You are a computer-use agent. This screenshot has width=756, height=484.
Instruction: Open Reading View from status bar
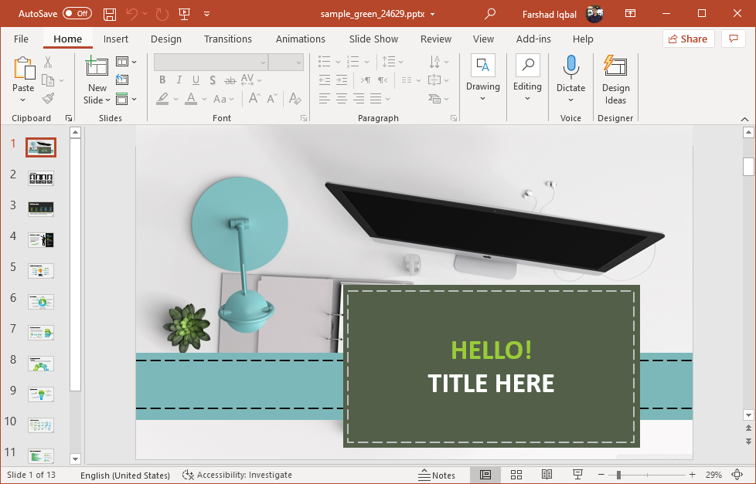[547, 475]
